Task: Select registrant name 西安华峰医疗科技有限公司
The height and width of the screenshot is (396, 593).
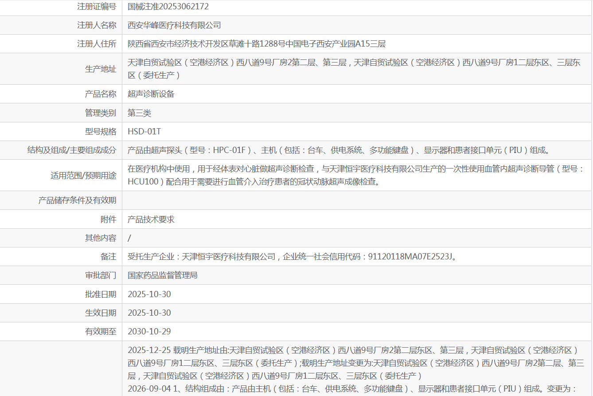Action: coord(174,25)
